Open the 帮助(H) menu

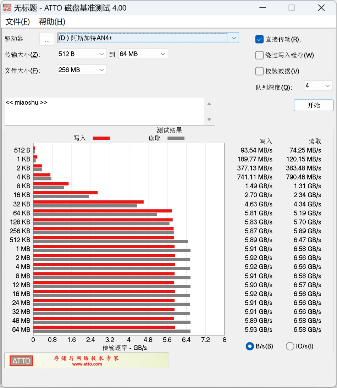[x=52, y=22]
